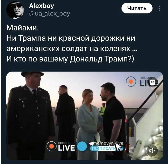
Task: Click the orange circle in top-right LIVE logo
Action: coord(131,82)
